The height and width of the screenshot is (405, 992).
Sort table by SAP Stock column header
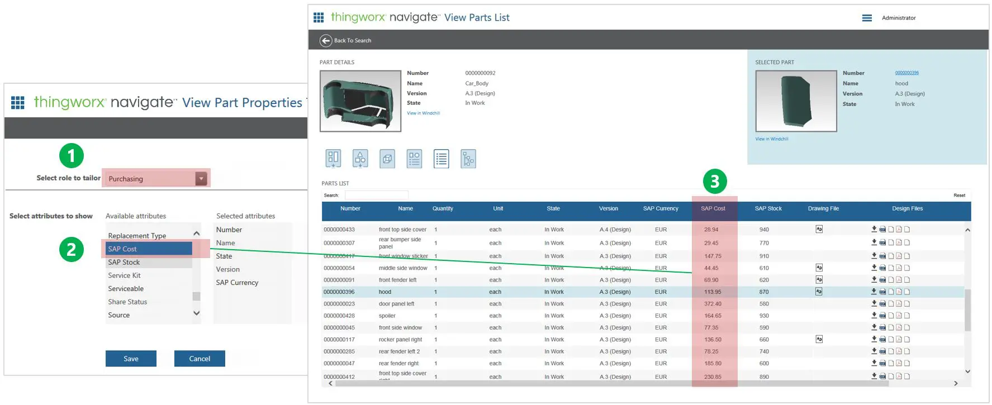[x=768, y=208]
